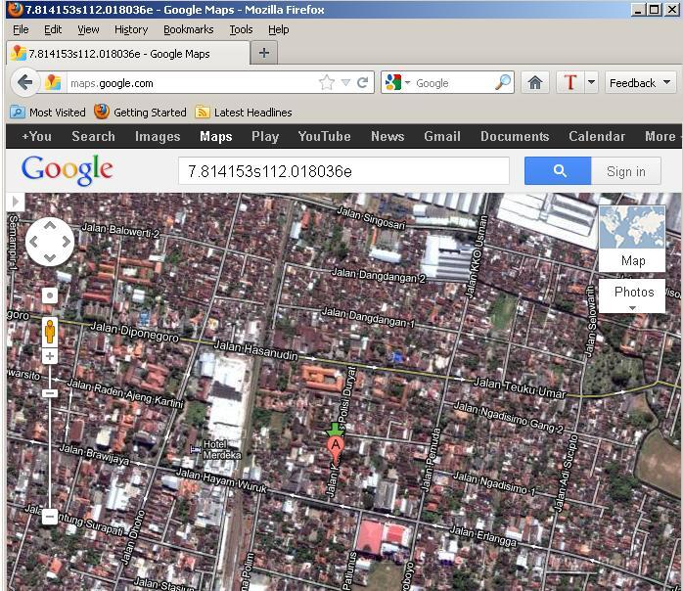
Task: Open the Tools menu
Action: [x=241, y=29]
